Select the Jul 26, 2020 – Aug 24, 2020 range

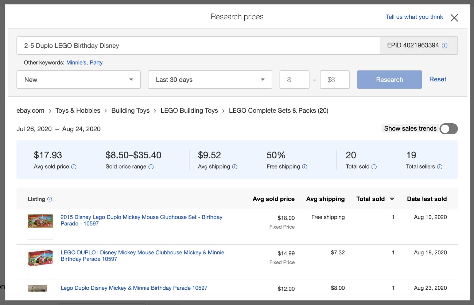tap(59, 129)
